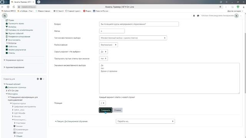Open the Анализ результатов link
246x138 pixels.
[17, 50]
